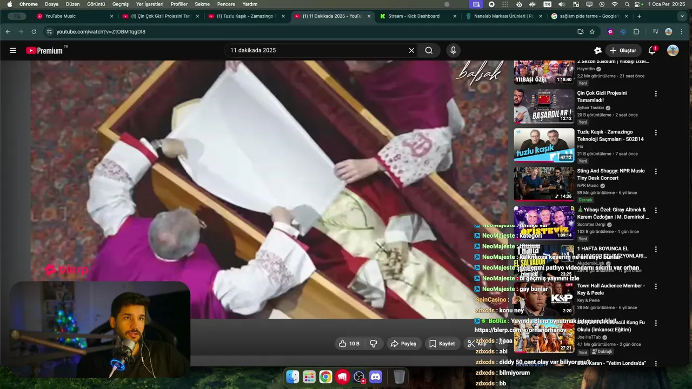Click the Chrome address bar URL

coord(101,32)
